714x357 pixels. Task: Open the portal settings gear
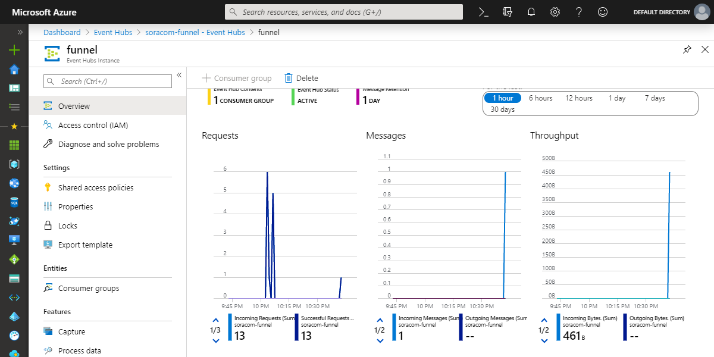(x=555, y=12)
